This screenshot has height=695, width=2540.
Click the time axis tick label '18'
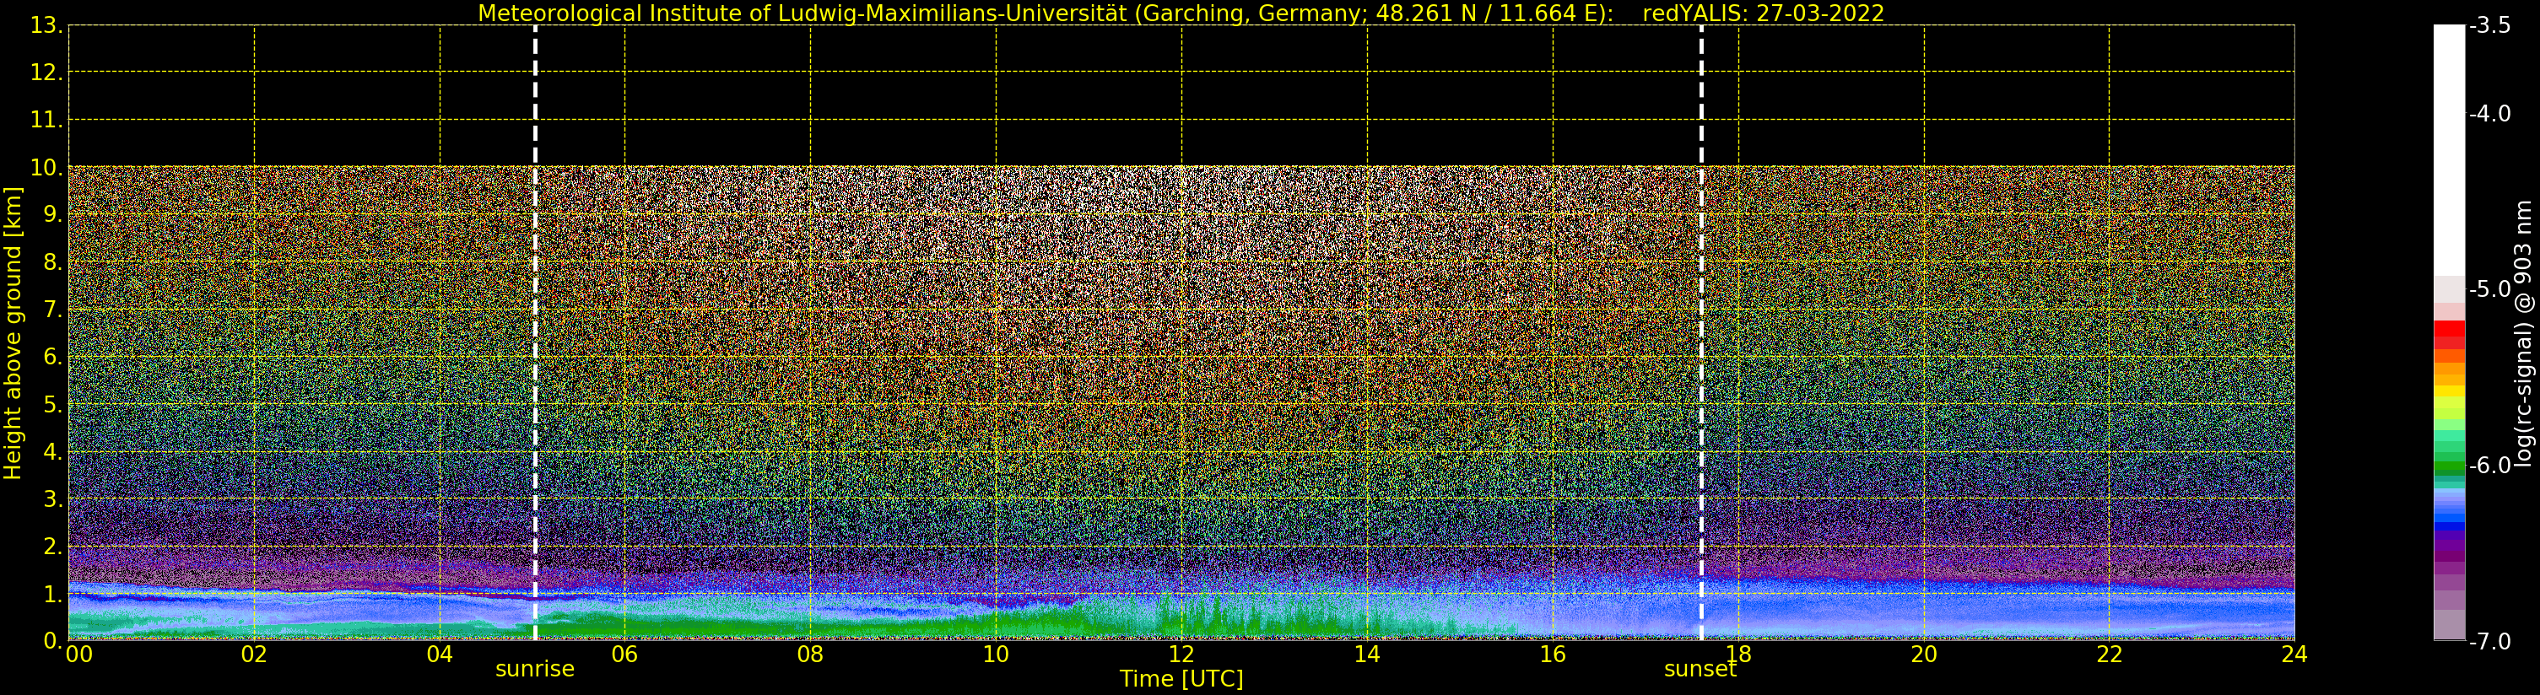click(1738, 655)
